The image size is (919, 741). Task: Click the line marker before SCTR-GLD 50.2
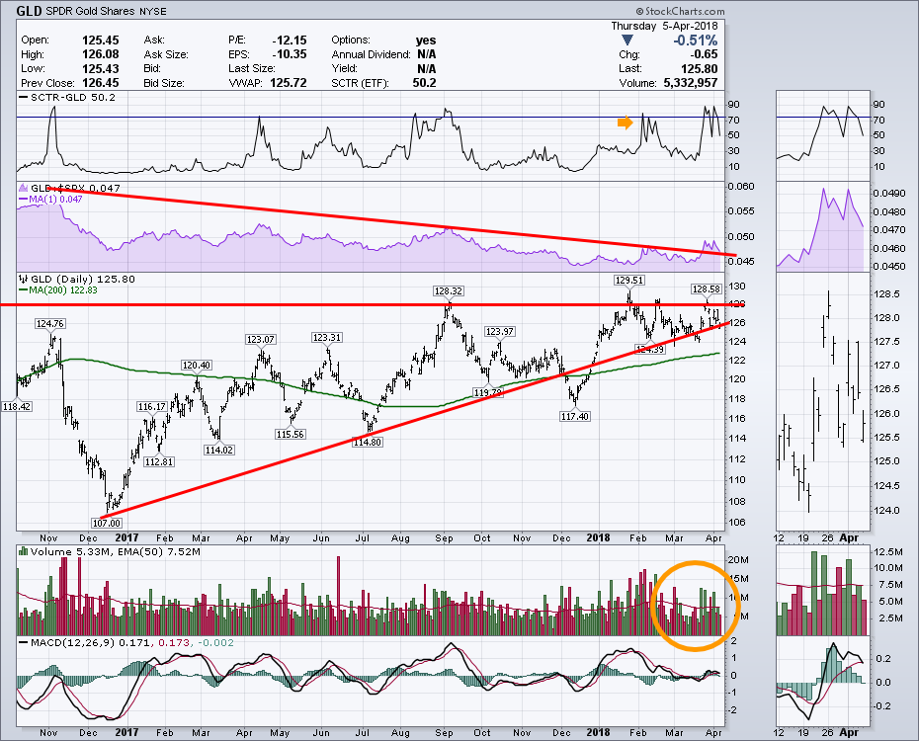click(x=22, y=98)
